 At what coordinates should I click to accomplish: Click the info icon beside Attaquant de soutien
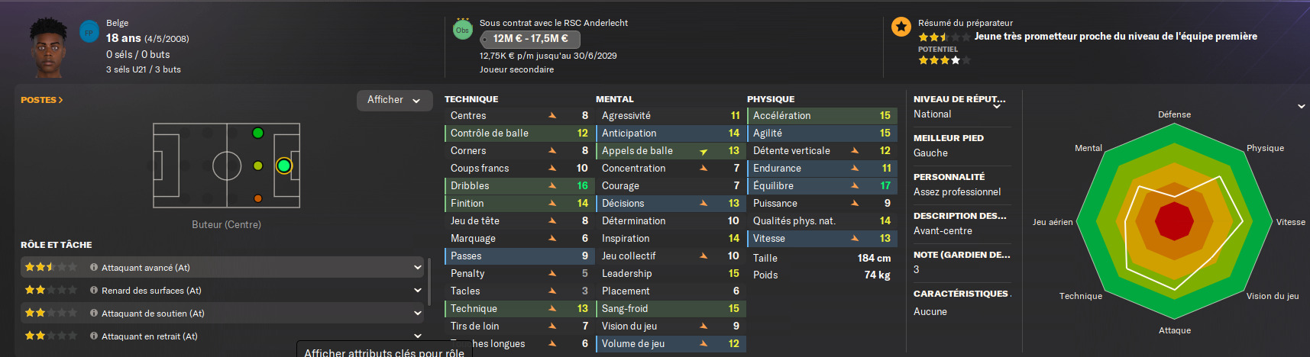(94, 314)
